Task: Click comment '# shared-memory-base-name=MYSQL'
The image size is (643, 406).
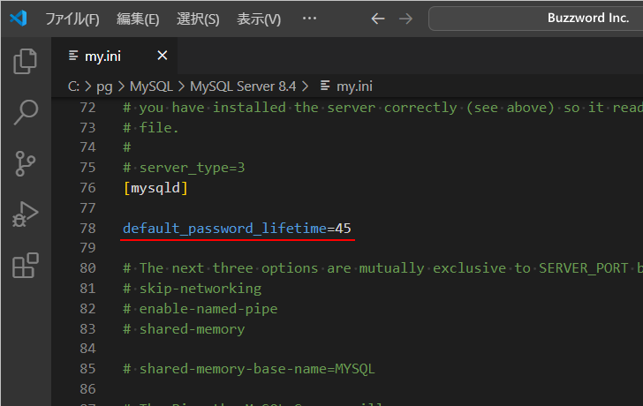Action: [249, 369]
